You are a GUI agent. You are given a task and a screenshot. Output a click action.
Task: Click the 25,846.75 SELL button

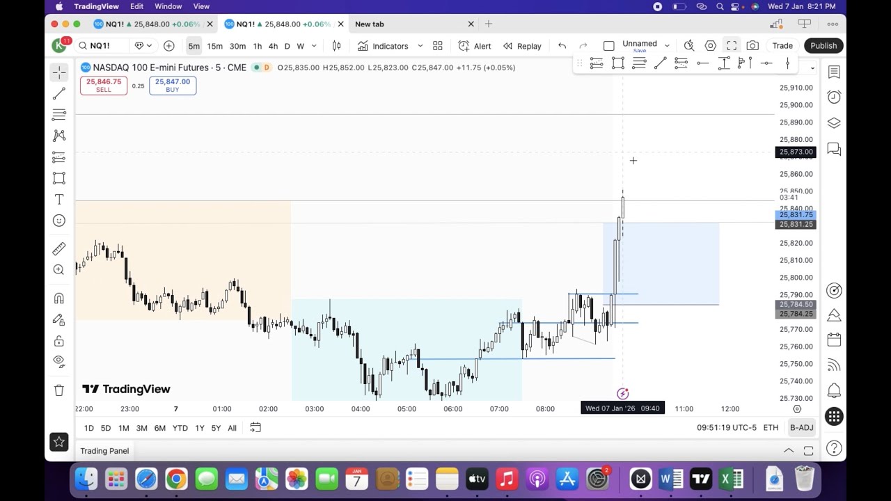click(x=104, y=86)
